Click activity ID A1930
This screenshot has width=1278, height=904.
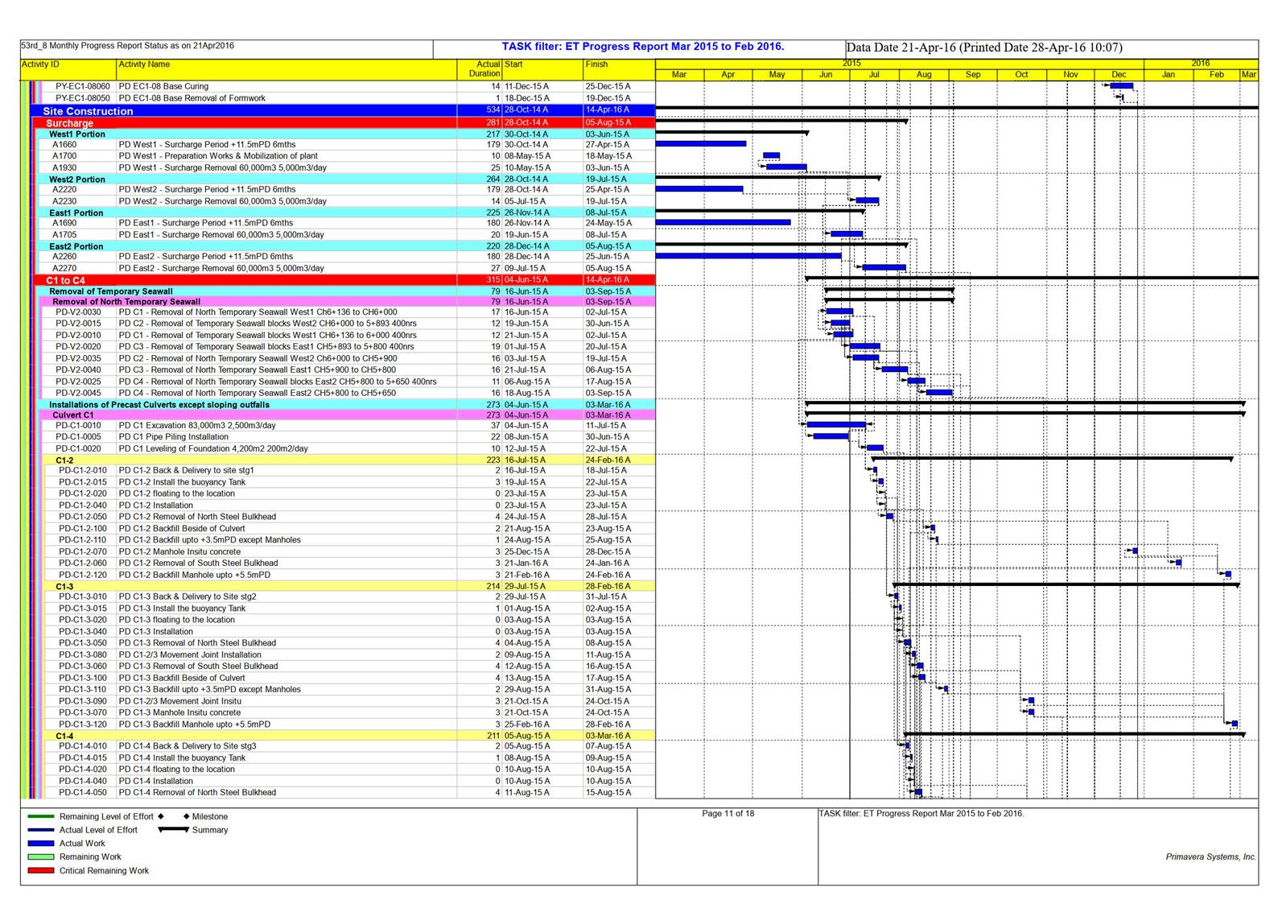(64, 168)
